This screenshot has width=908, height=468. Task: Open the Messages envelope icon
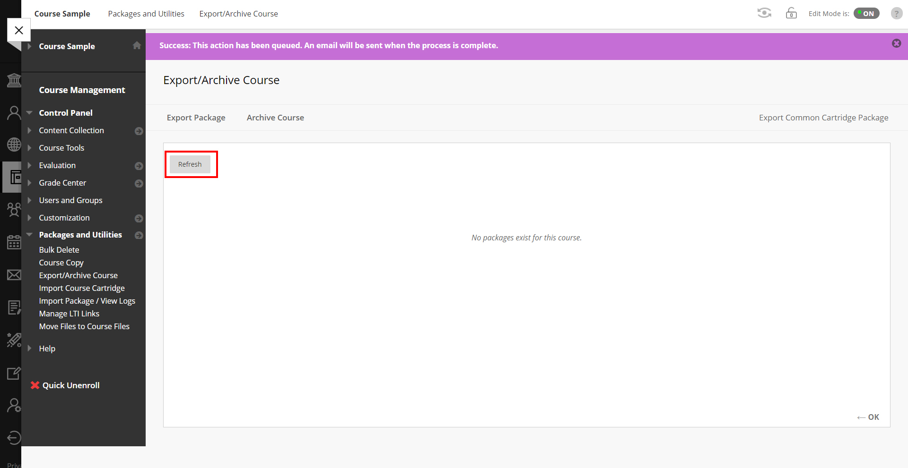pos(14,275)
